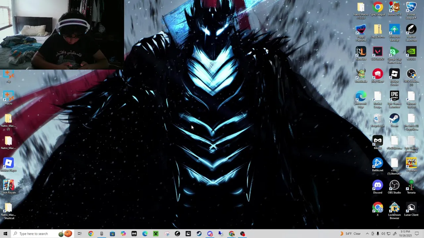Open Minecraft creeper icon in taskbar
This screenshot has height=238, width=424.
156,234
